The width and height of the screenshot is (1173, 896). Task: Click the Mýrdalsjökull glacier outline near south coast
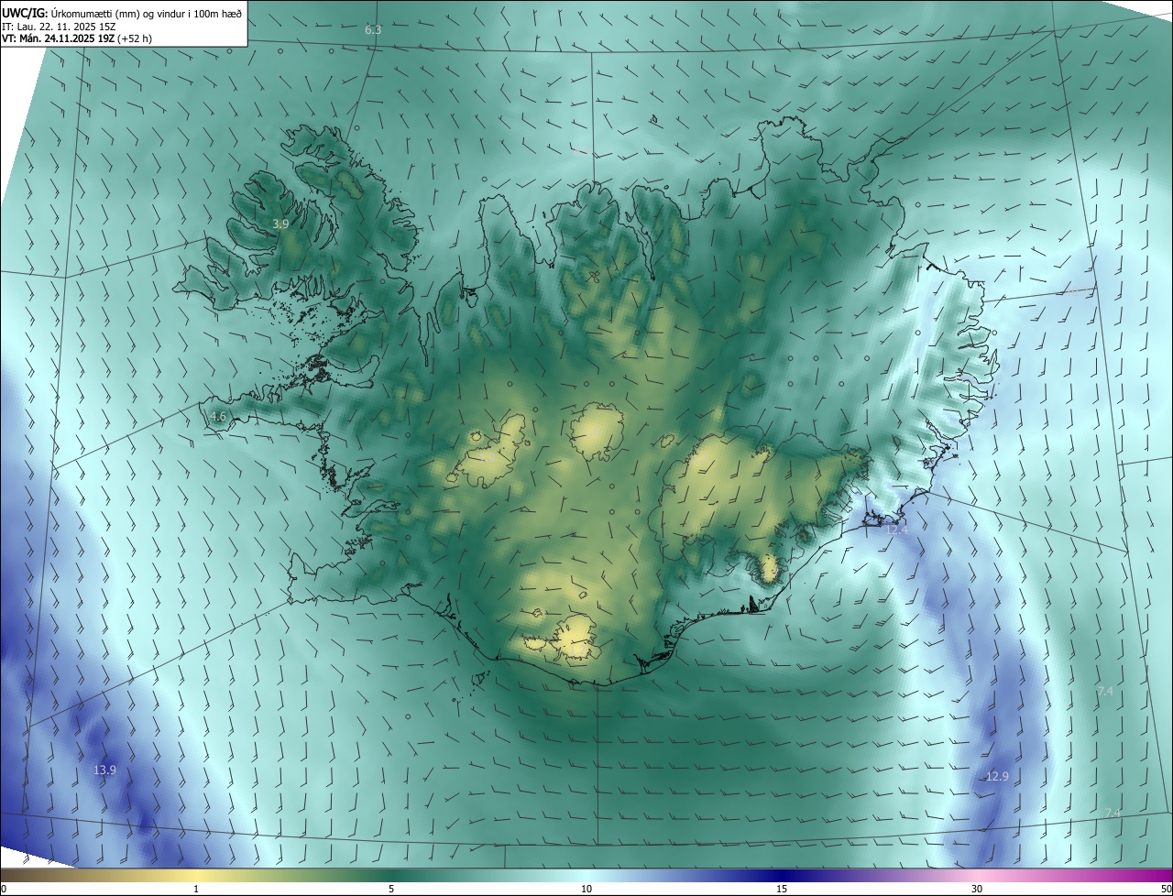pos(577,639)
